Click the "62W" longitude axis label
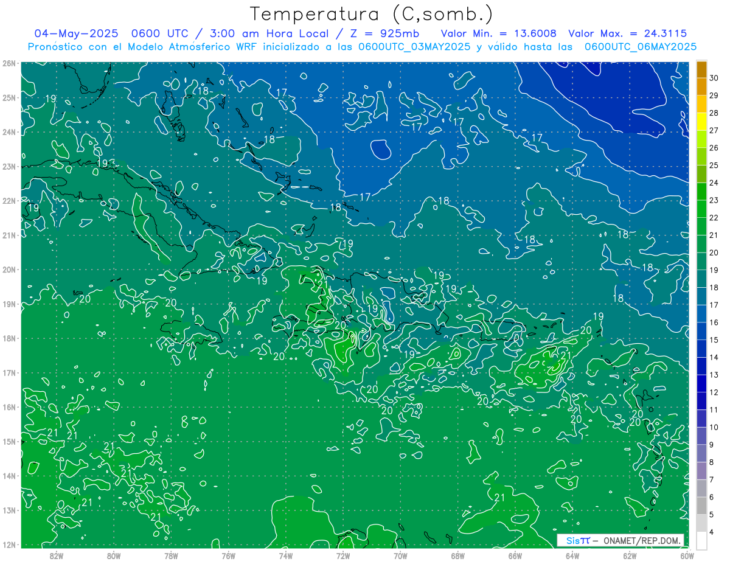The height and width of the screenshot is (564, 730). pos(630,555)
